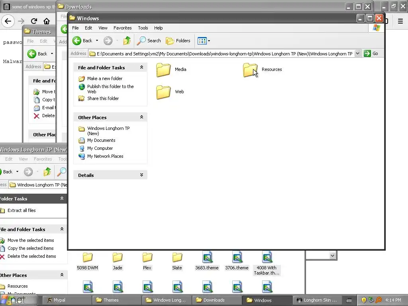Click Make a new folder
This screenshot has height=306, width=408.
[x=105, y=78]
